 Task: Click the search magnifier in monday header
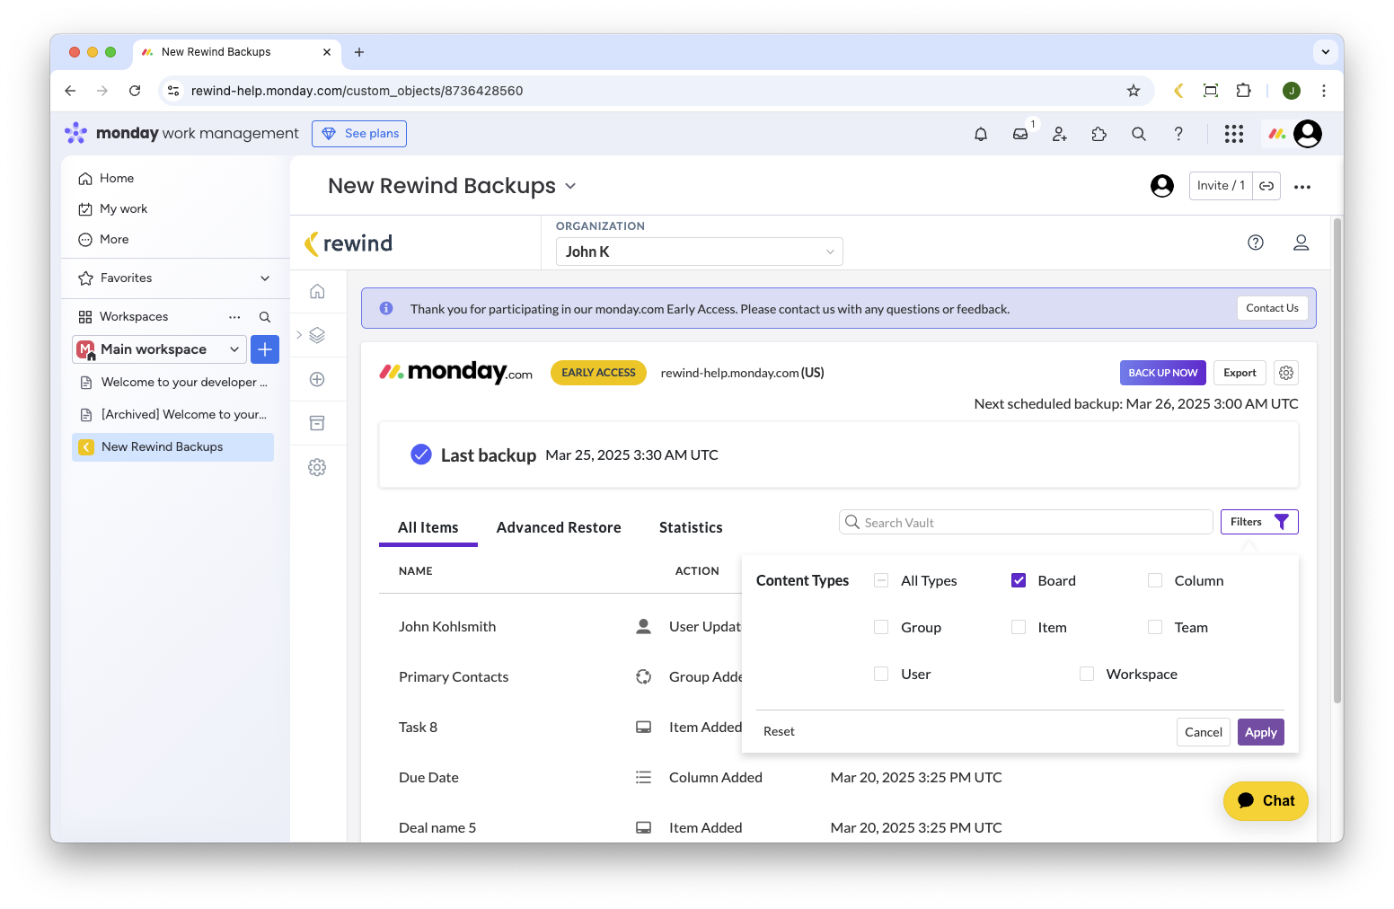(x=1139, y=134)
